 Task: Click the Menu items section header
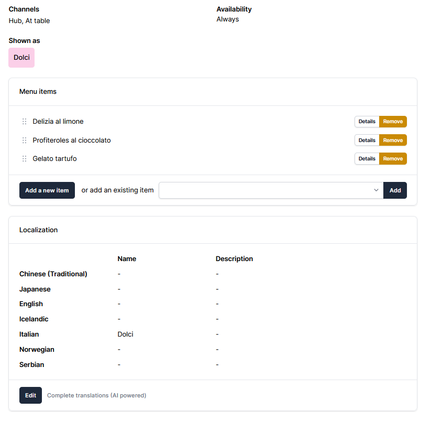(x=38, y=92)
